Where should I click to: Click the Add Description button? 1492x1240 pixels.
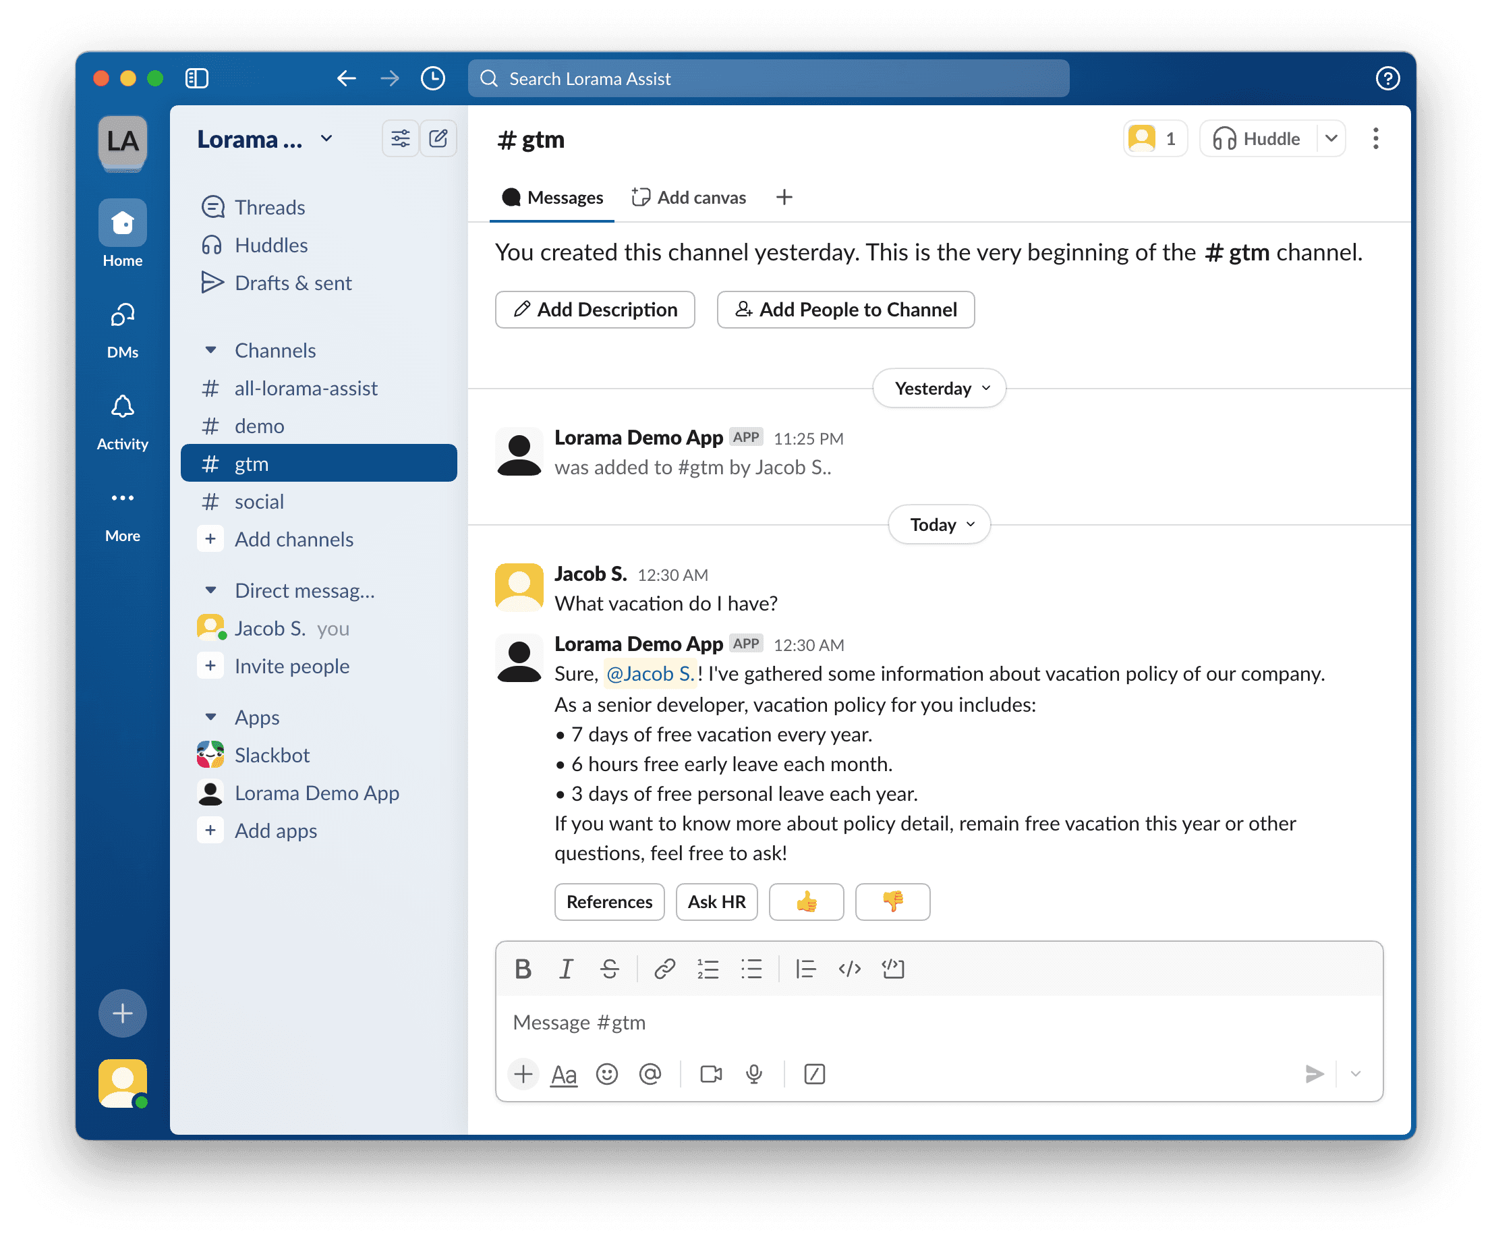coord(595,310)
